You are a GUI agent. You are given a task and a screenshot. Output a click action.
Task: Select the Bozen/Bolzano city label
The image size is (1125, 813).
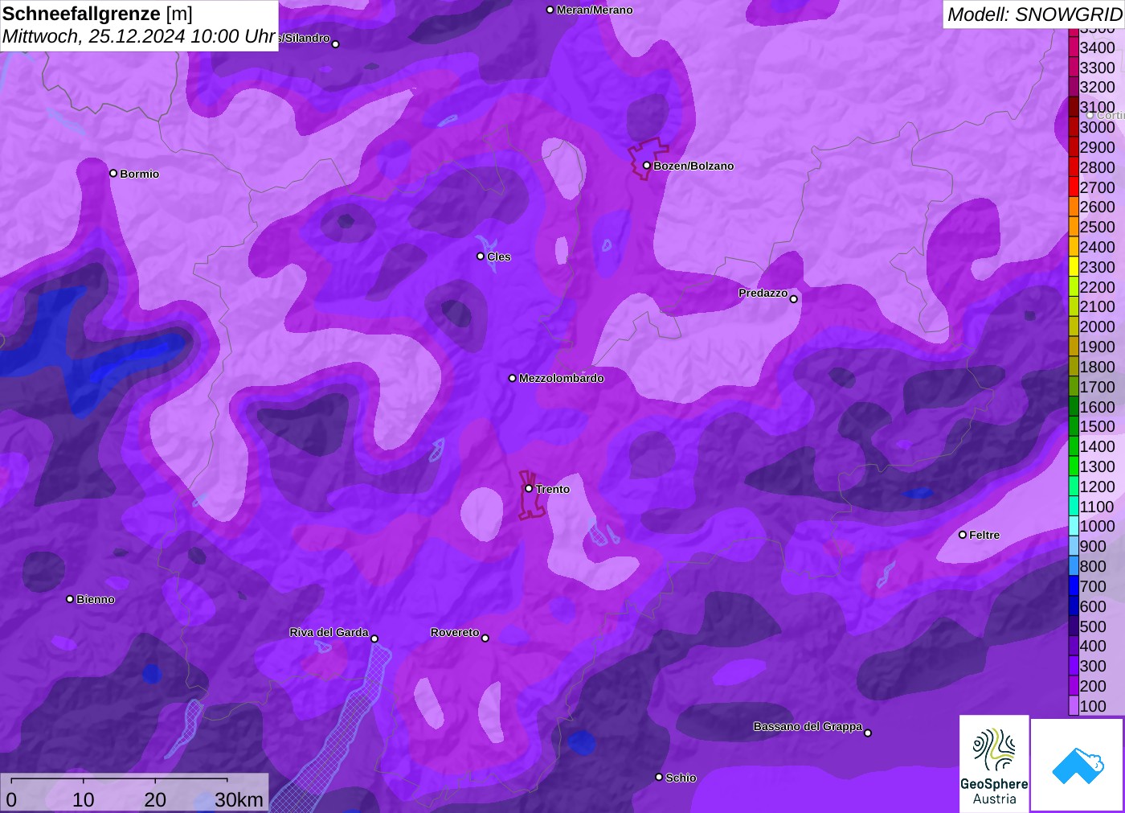coord(693,166)
